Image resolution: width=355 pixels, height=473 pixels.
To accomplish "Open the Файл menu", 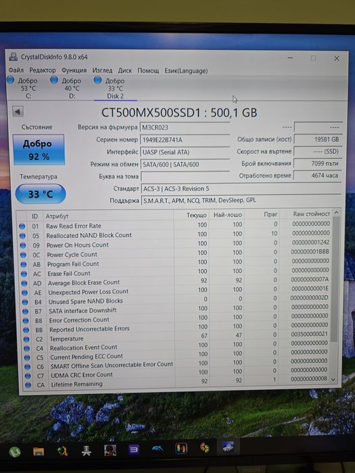I will pyautogui.click(x=16, y=70).
